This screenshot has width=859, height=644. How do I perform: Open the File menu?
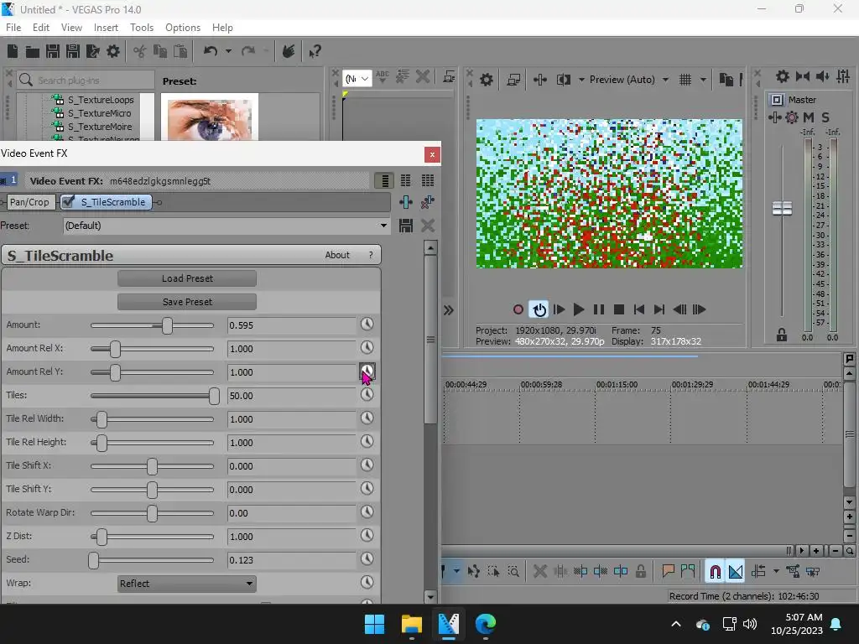click(x=13, y=28)
